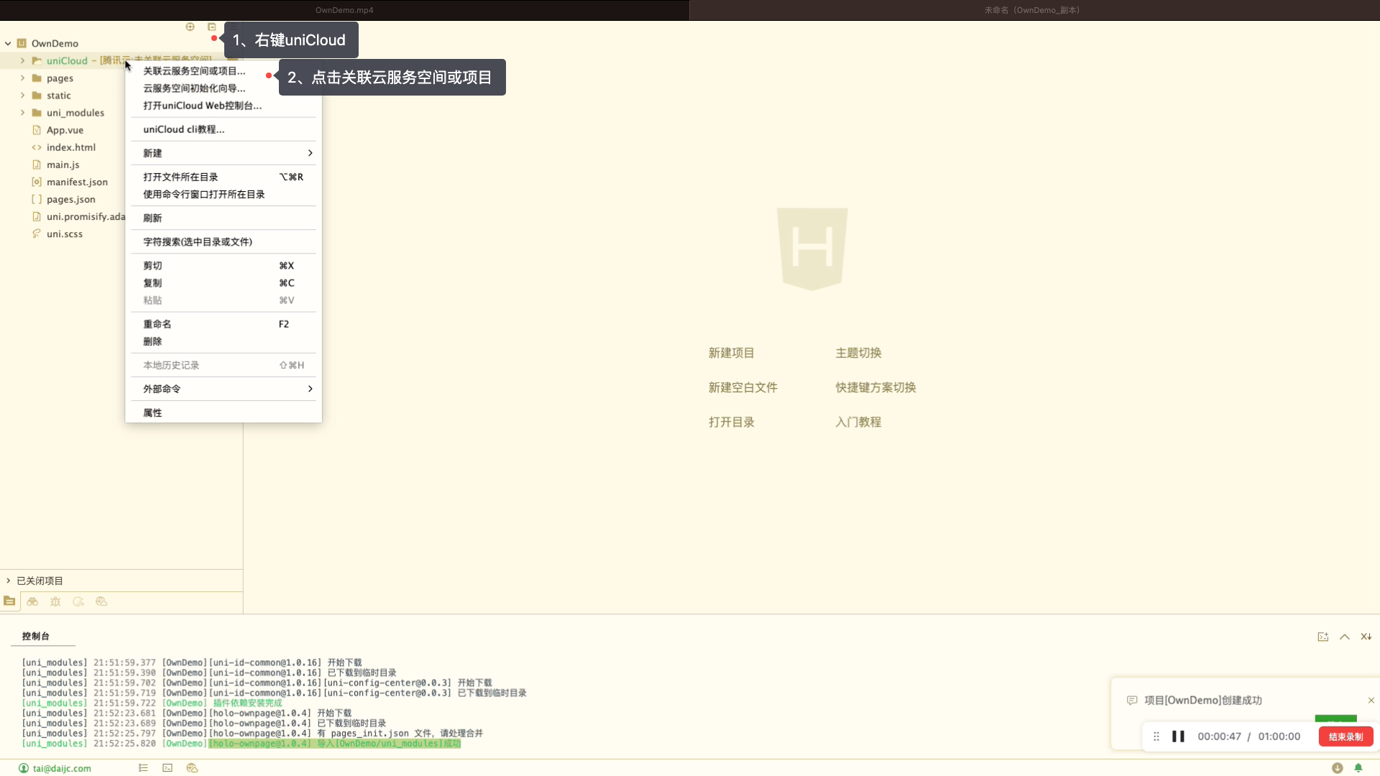Expand the uni_modules folder chevron

(x=22, y=112)
